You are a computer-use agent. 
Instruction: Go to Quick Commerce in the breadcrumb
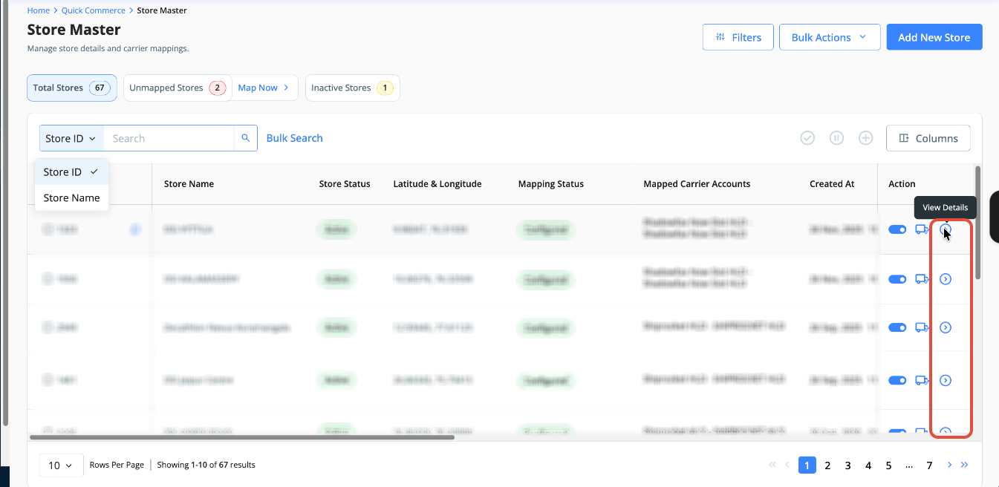point(94,10)
